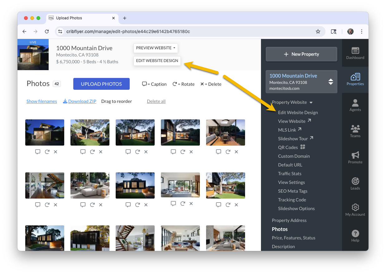Go to Property Address in the sidebar

pos(289,220)
